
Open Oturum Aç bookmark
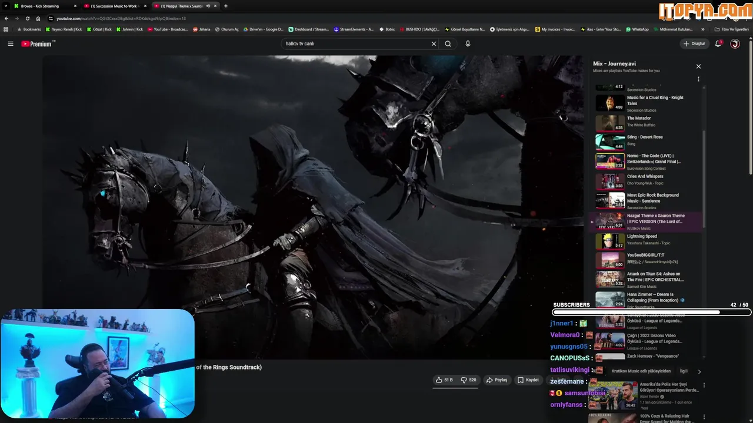[226, 29]
